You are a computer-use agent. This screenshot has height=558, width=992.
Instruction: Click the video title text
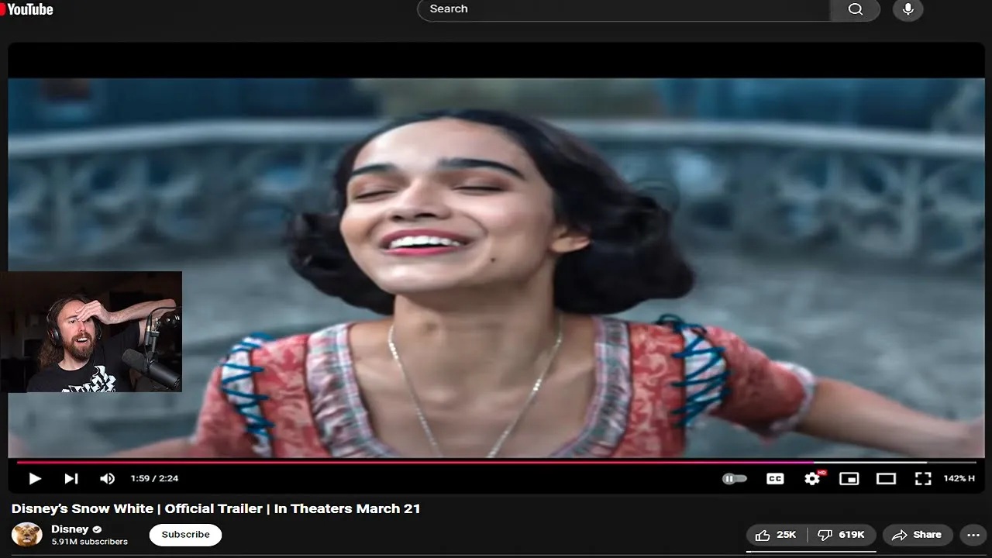click(216, 508)
